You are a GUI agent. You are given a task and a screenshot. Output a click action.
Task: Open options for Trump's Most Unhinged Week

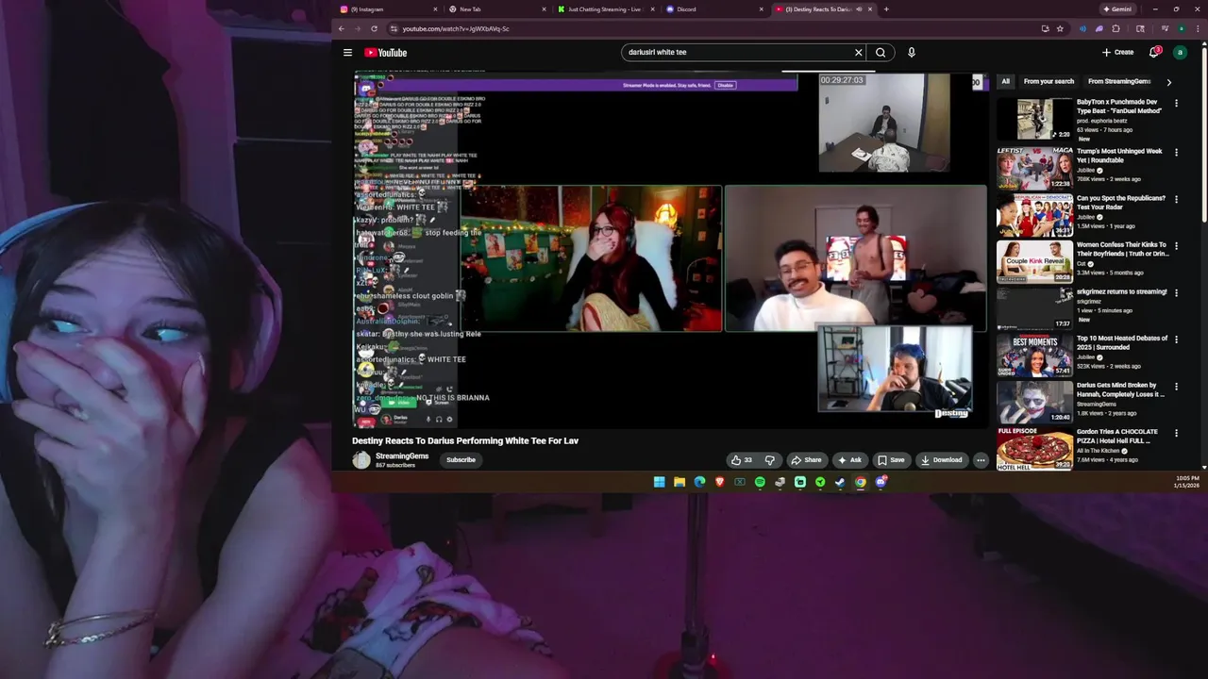(x=1176, y=152)
